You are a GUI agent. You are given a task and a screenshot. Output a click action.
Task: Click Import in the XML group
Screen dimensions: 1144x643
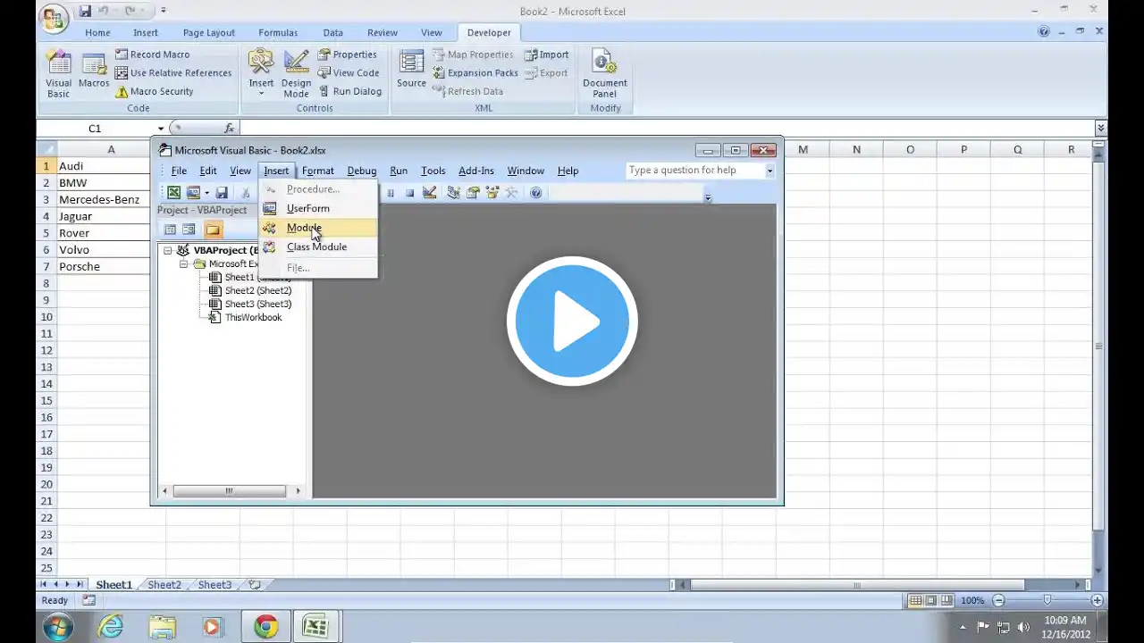[546, 54]
